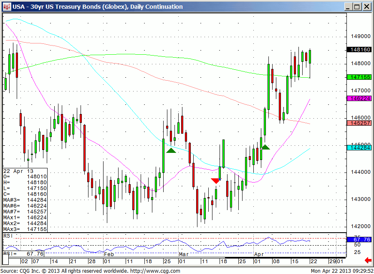Click the 'Apr' month label on time axis
The image size is (374, 274).
(259, 254)
